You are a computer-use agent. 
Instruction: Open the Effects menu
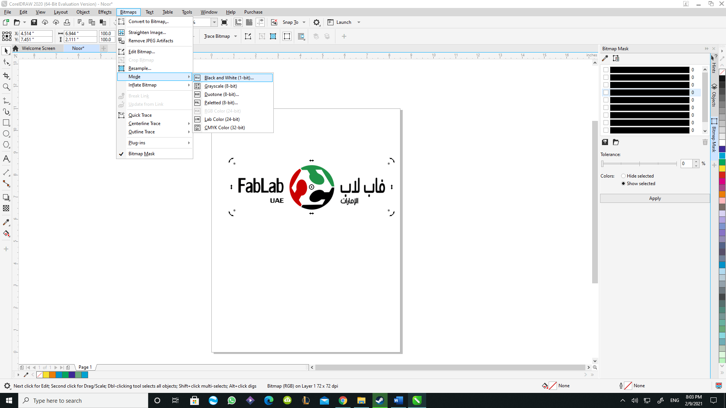point(105,12)
